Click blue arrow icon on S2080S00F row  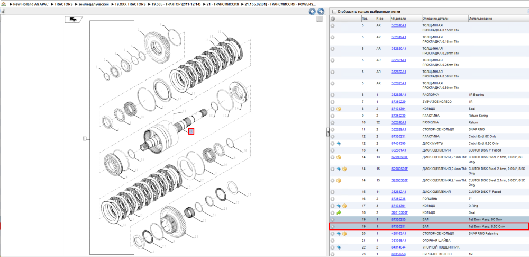pos(339,169)
